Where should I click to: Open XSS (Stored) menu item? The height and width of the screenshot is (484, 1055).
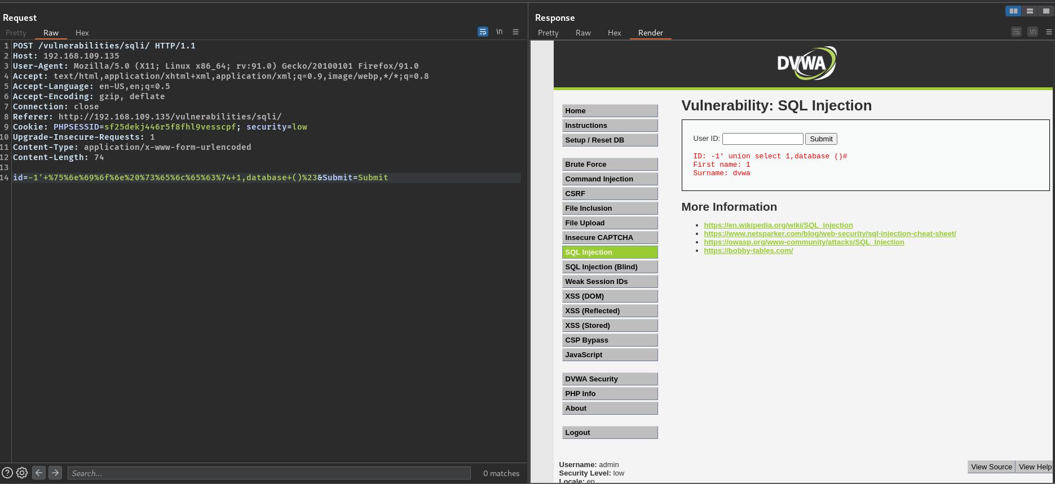tap(610, 326)
